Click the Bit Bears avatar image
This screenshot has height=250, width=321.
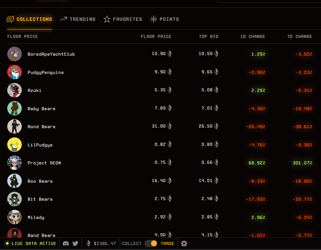14,199
